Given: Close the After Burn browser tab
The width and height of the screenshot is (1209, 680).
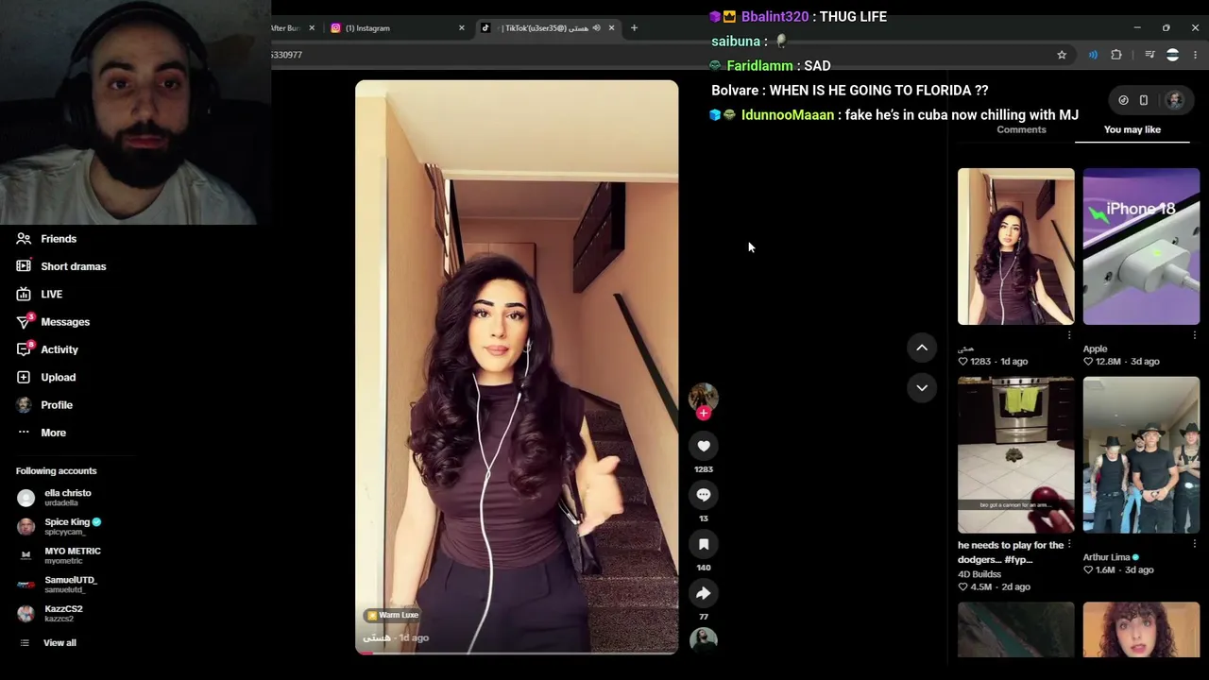Looking at the screenshot, I should pyautogui.click(x=312, y=28).
